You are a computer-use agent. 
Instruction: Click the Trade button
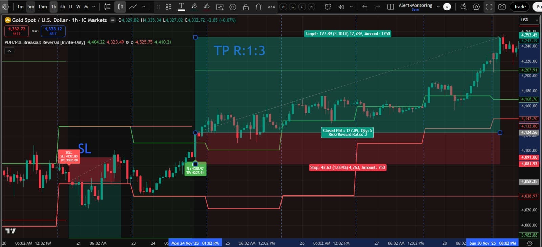520,7
